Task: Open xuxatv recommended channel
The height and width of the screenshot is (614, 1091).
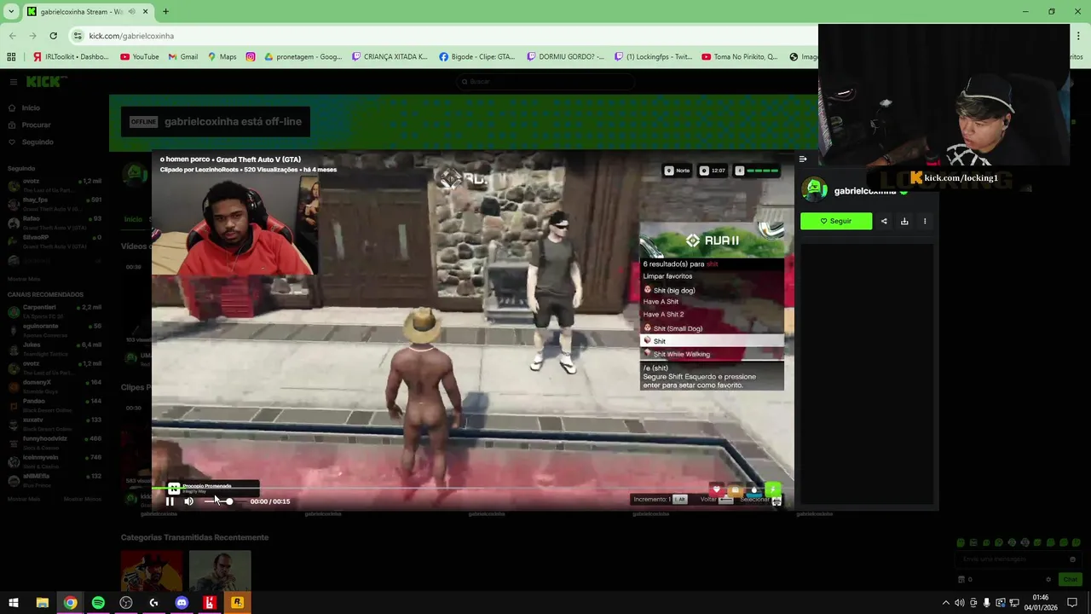Action: tap(55, 424)
